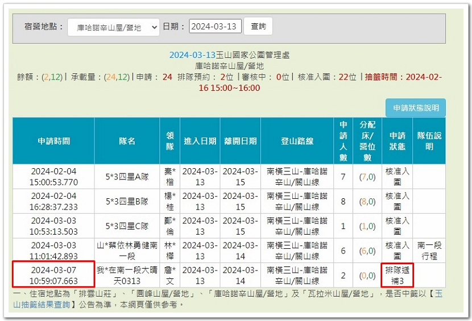Click the 日期 input field 2024-03-13
Image resolution: width=472 pixels, height=321 pixels.
coord(215,27)
